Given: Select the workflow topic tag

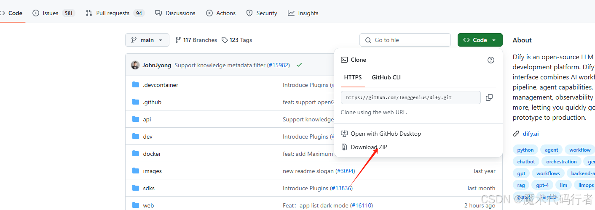Looking at the screenshot, I should coord(580,150).
